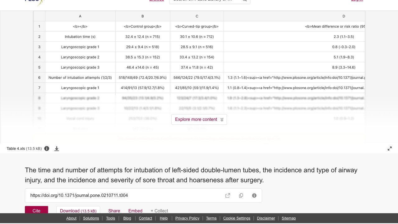Click the '566/124/22 (79.5/17.4/3.1%)' cell
The height and width of the screenshot is (224, 398).
pyautogui.click(x=197, y=77)
